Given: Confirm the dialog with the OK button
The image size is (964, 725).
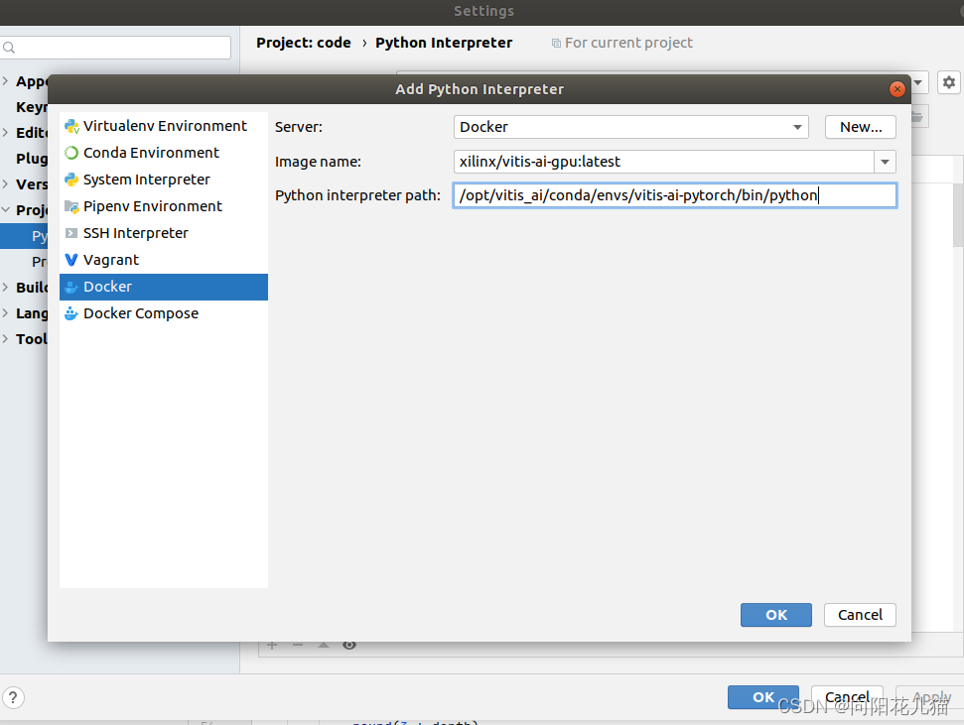Looking at the screenshot, I should click(775, 615).
